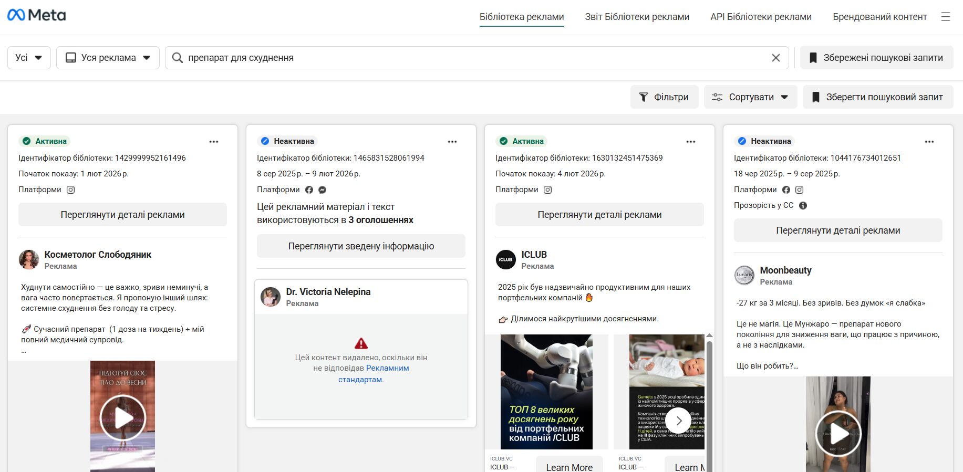Open options menu for ad 1429999952161496
Viewport: 963px width, 472px height.
click(214, 142)
